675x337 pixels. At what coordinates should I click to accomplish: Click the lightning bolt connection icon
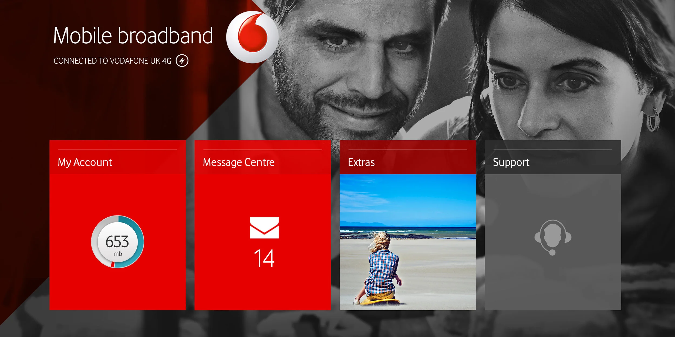[x=182, y=61]
